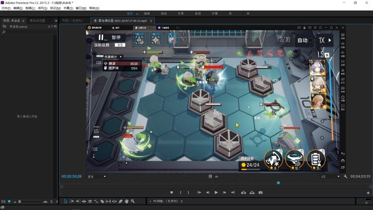Screen dimensions: 373x210
Task: Open the 编辑(E) menu
Action: click(x=18, y=8)
